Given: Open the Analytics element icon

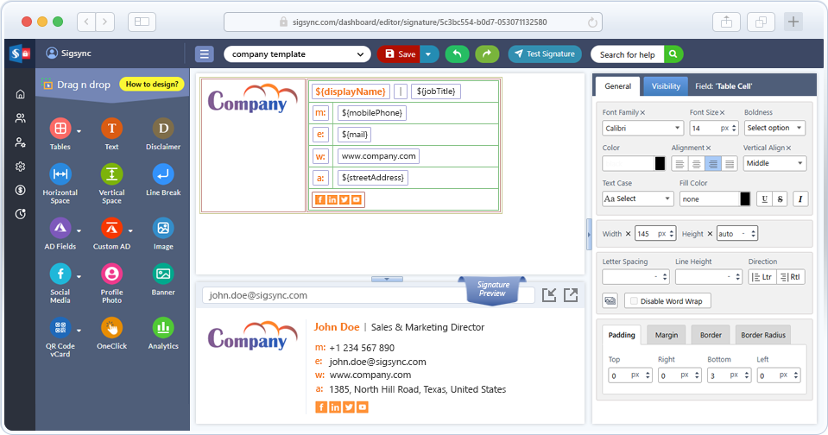Looking at the screenshot, I should (163, 328).
